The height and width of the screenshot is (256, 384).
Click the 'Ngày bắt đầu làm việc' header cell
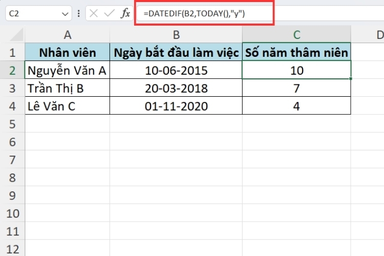pos(176,52)
